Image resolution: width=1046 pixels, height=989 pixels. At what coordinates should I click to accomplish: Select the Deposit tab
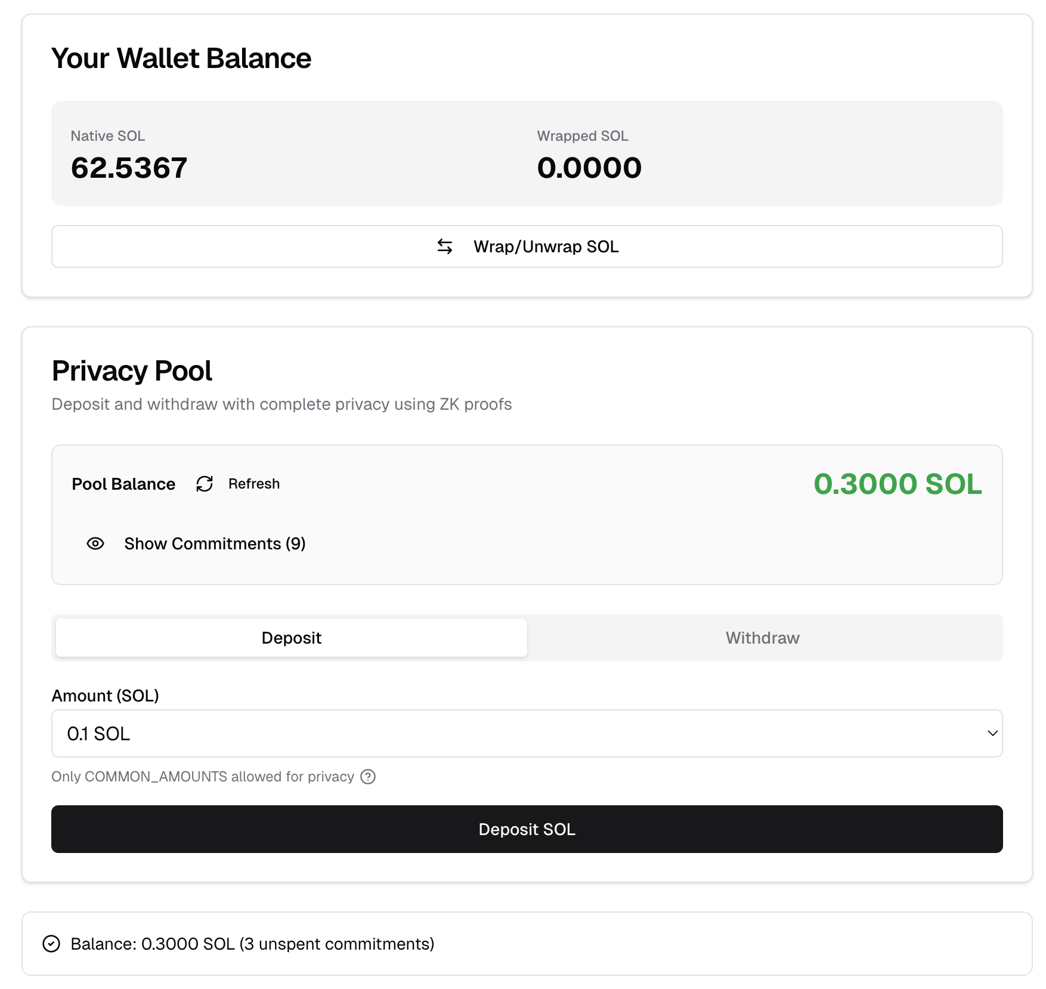pos(292,638)
